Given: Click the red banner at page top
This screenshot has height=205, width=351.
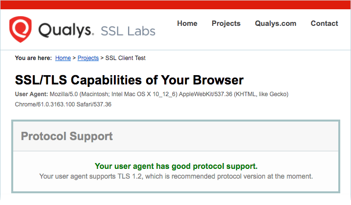Looking at the screenshot, I should pyautogui.click(x=175, y=4).
